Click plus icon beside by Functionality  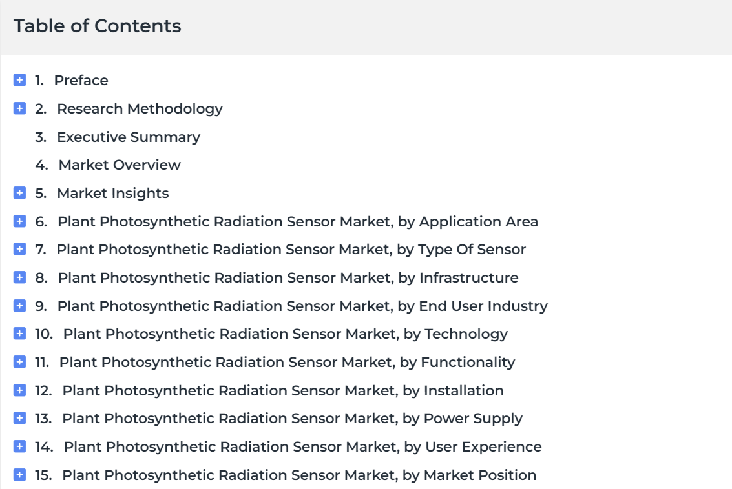pyautogui.click(x=19, y=362)
